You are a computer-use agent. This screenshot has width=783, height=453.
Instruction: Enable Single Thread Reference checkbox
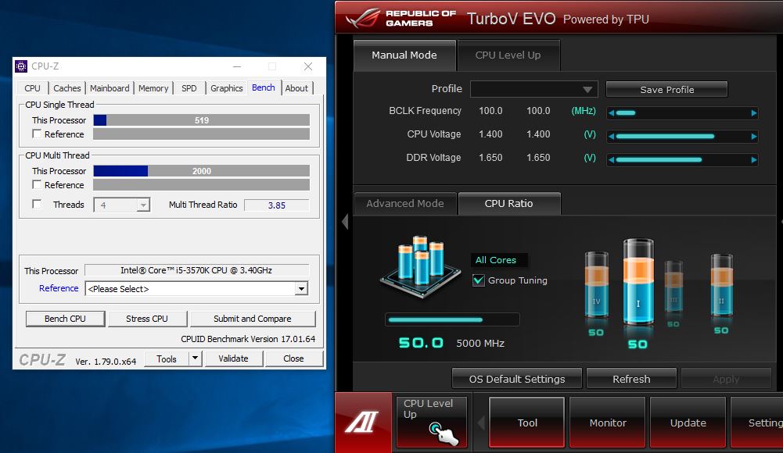click(37, 134)
